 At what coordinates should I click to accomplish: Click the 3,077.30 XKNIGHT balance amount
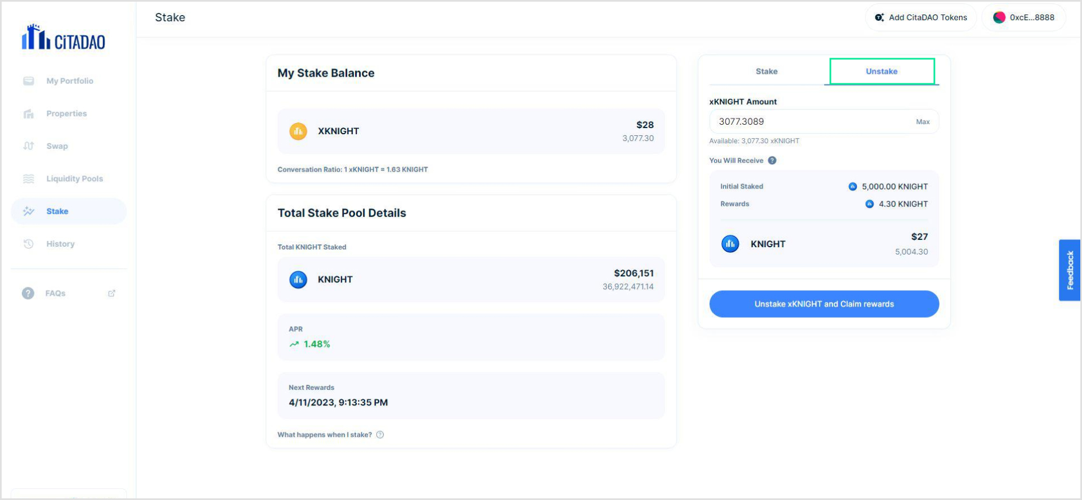pos(638,138)
